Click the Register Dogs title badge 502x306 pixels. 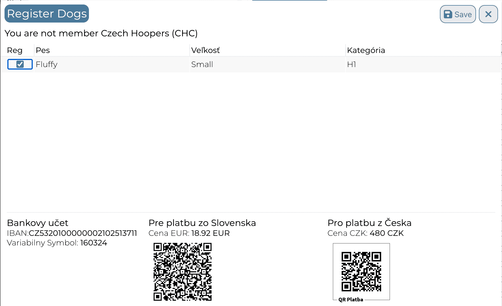pos(47,14)
